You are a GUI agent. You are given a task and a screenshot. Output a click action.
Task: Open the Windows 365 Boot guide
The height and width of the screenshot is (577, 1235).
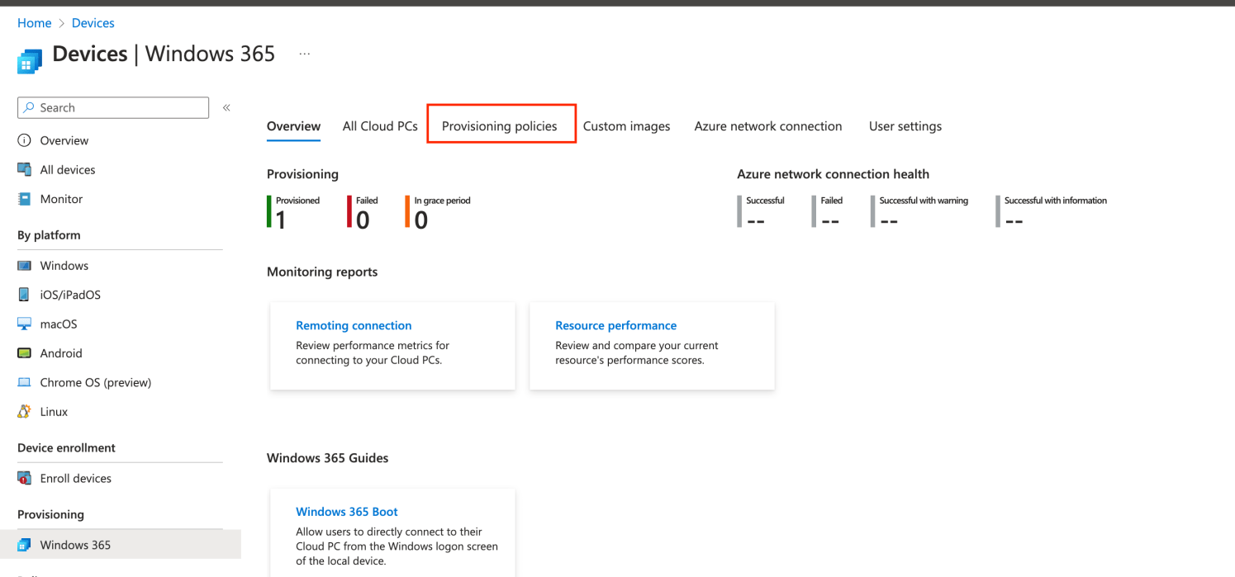[346, 511]
